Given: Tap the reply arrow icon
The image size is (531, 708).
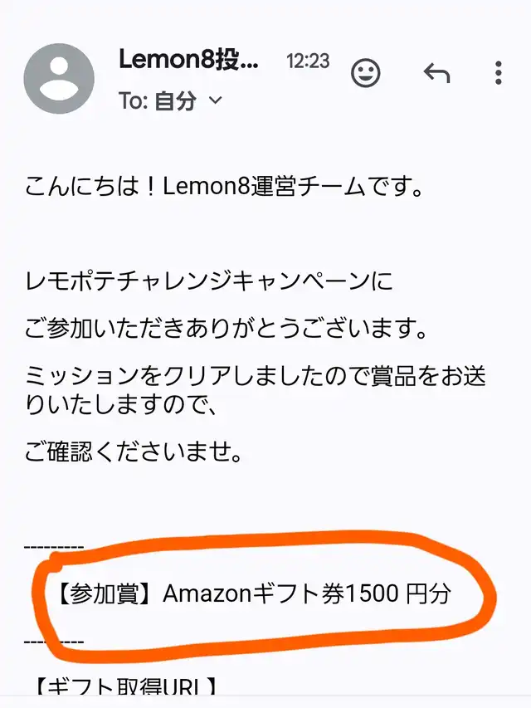Looking at the screenshot, I should pyautogui.click(x=436, y=73).
